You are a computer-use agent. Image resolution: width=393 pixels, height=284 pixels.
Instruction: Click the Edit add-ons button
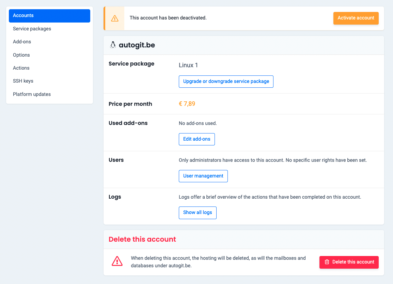[x=196, y=139]
